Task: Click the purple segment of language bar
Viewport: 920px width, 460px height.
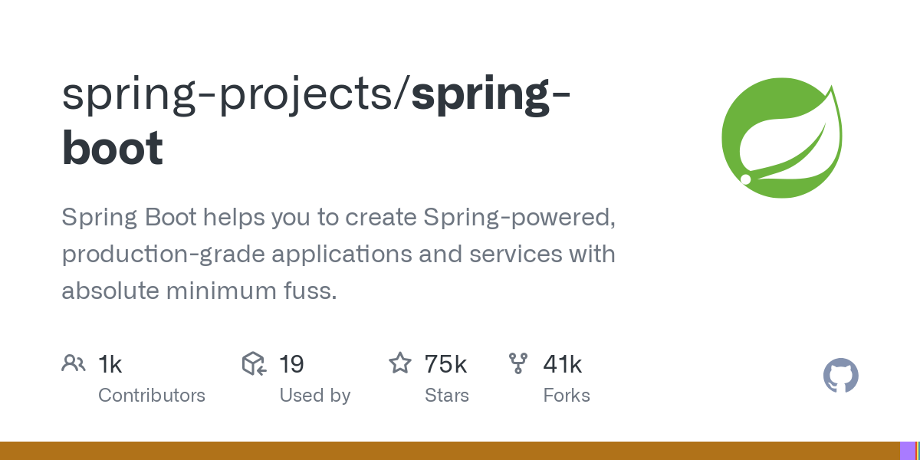Action: [x=907, y=451]
